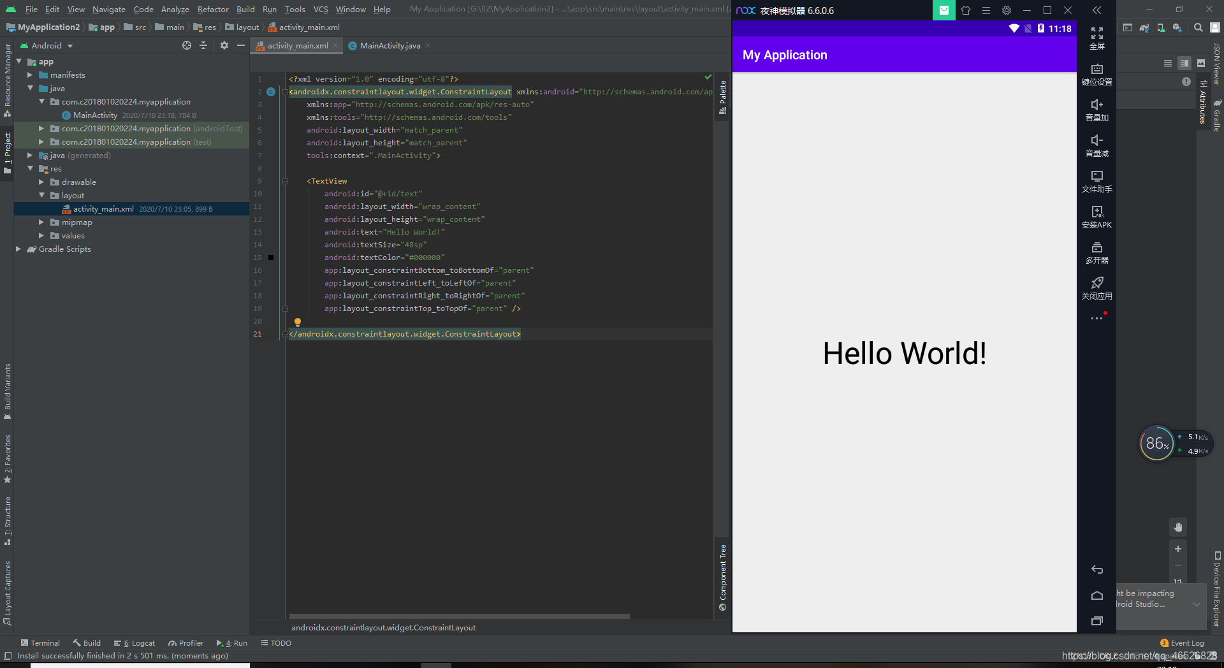Image resolution: width=1224 pixels, height=668 pixels.
Task: Click the 86% memory floating widget
Action: click(1156, 443)
